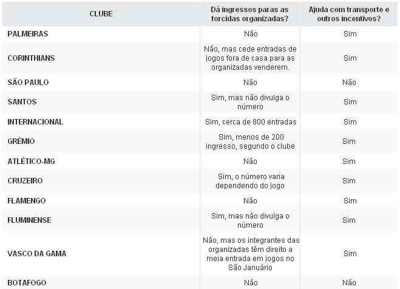Viewport: 400px width, 289px height.
Task: Select the SANTOS club name cell
Action: (22, 102)
